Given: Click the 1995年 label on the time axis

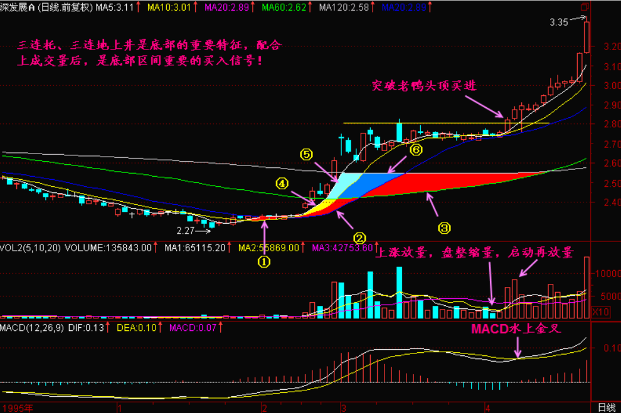Looking at the screenshot, I should 16,407.
